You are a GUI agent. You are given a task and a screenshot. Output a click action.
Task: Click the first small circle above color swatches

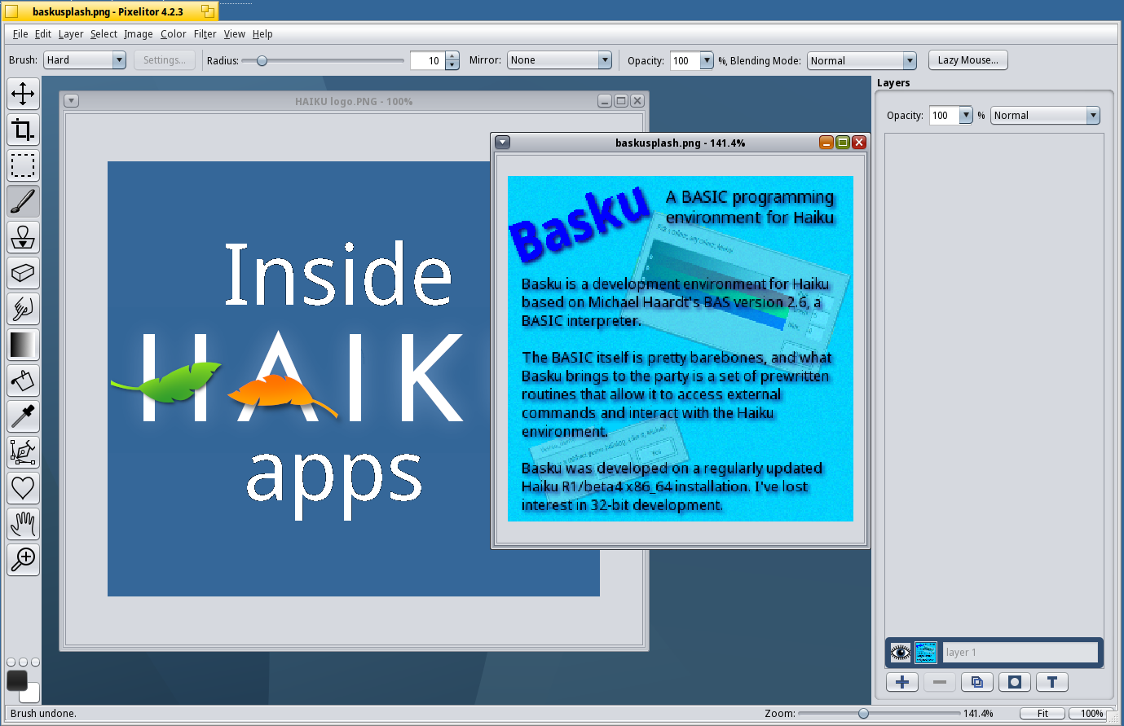pos(11,662)
